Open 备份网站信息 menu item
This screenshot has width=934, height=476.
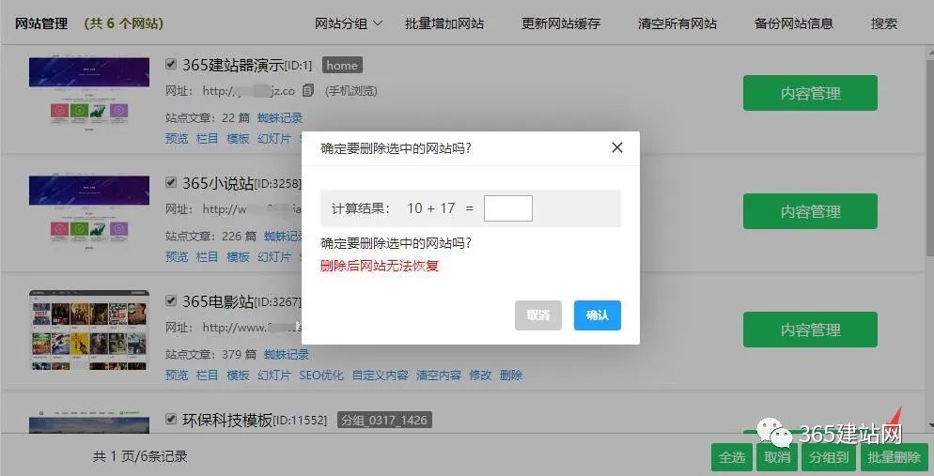click(x=793, y=23)
